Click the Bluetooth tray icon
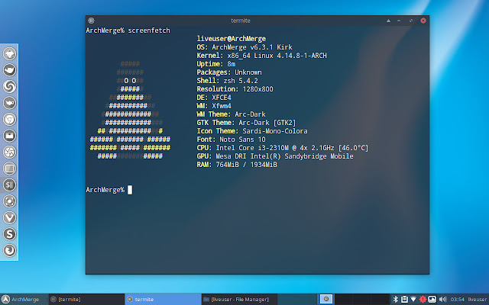489x305 pixels. click(396, 300)
